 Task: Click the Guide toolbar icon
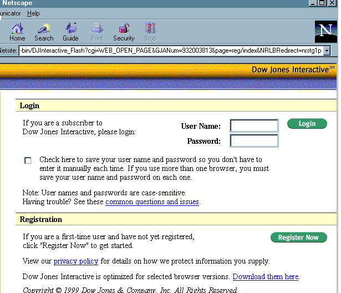pos(70,32)
